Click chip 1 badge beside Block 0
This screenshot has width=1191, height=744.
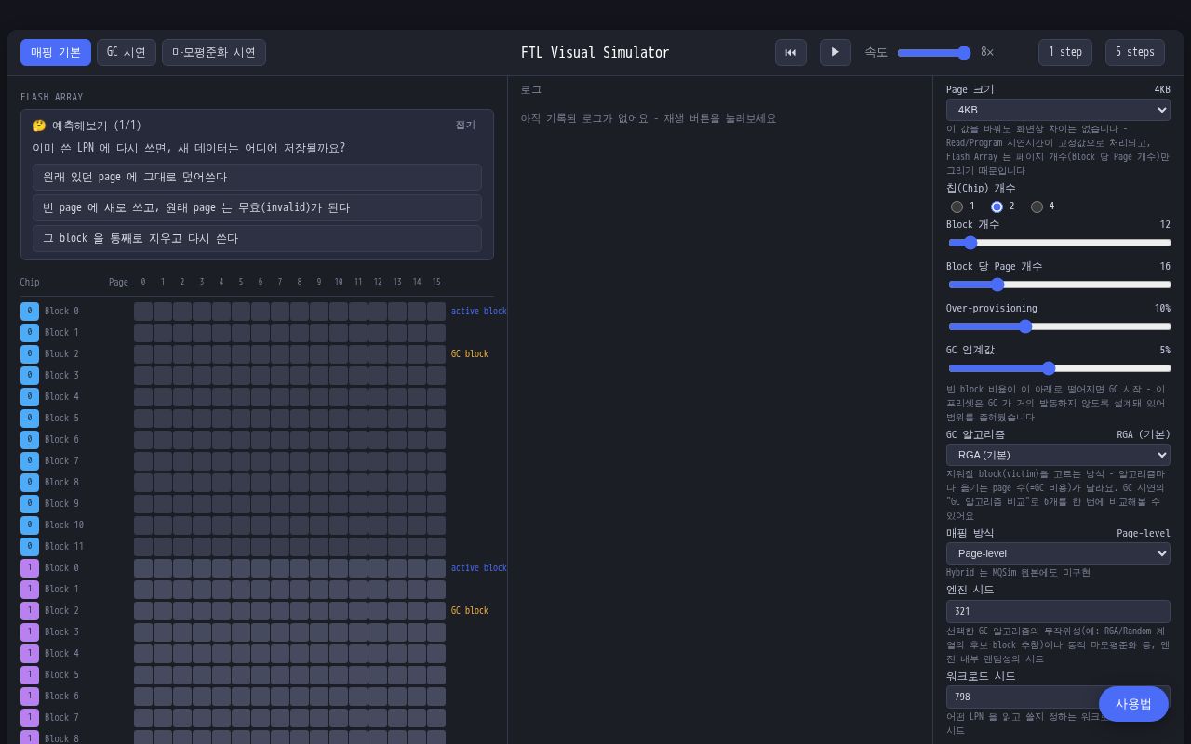(x=30, y=567)
